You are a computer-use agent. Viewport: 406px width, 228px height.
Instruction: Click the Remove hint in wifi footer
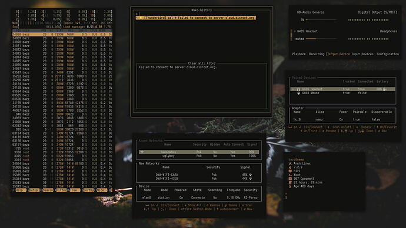click(x=215, y=205)
